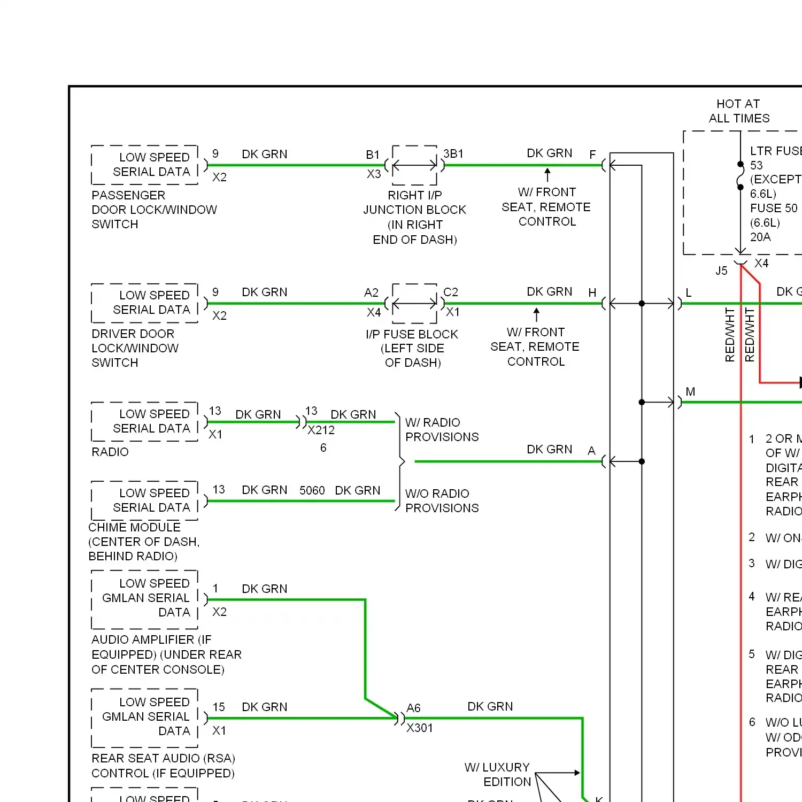
Task: Select the W/ FRONT SEAT, REMOTE CONTROL note under wire F
Action: (546, 207)
